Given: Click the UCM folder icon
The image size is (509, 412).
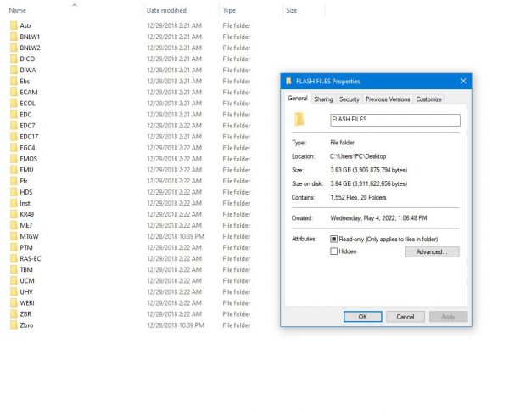Looking at the screenshot, I should 14,280.
